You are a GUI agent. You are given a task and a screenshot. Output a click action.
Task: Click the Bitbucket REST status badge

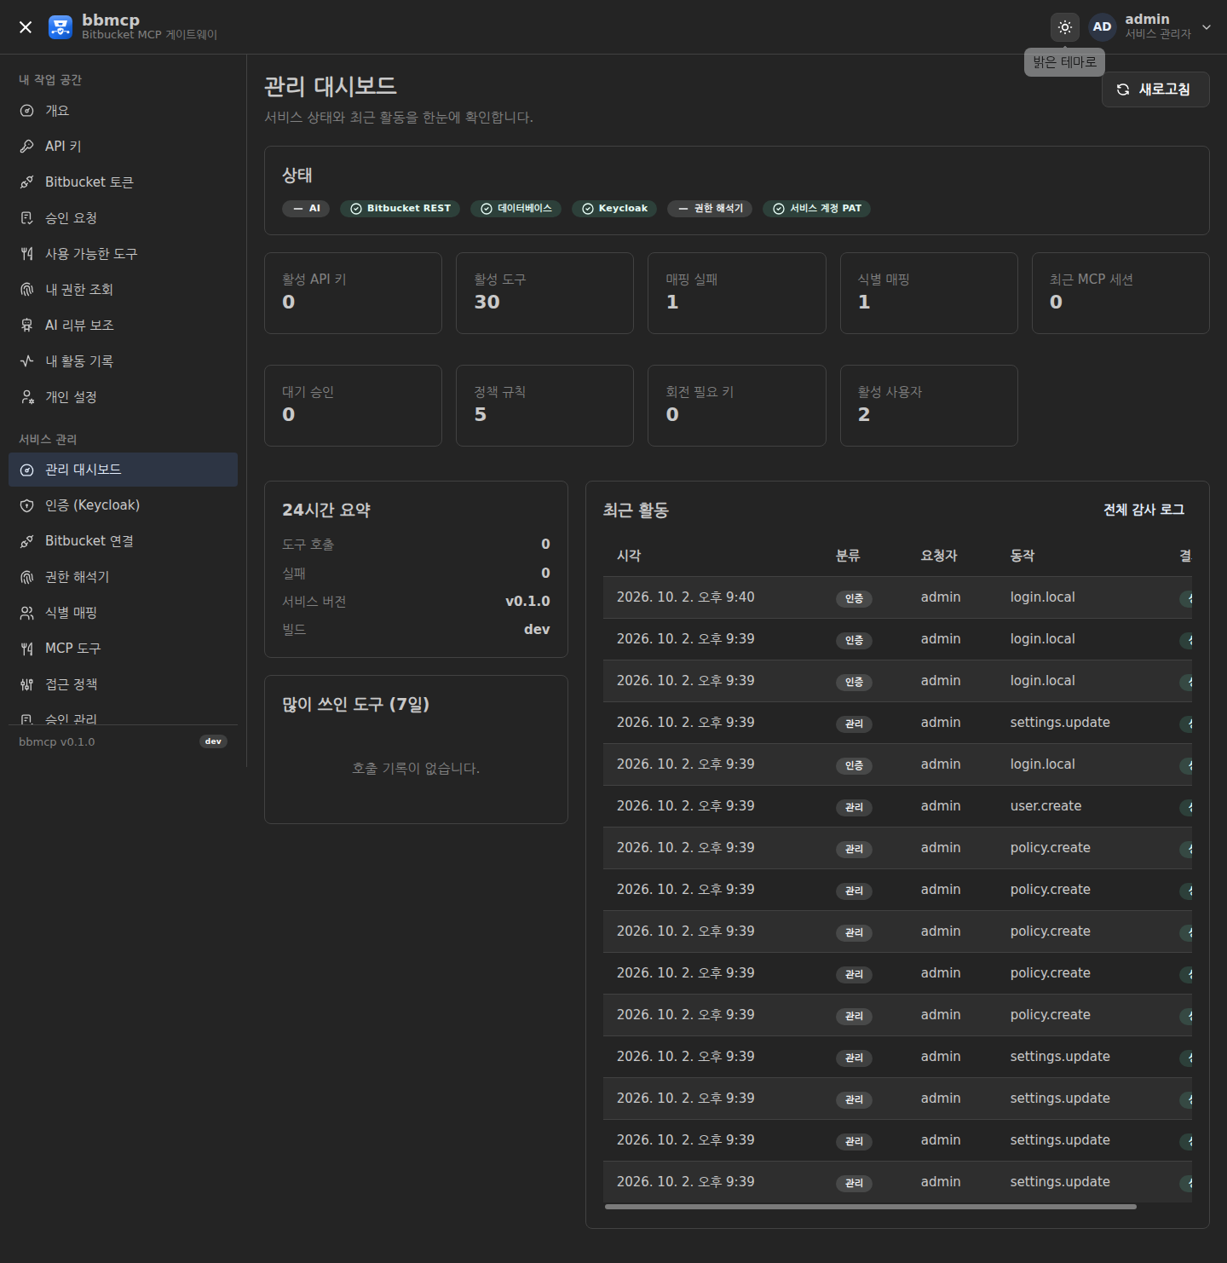400,209
